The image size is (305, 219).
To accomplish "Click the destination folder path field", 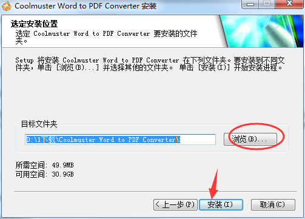I will tap(120, 140).
